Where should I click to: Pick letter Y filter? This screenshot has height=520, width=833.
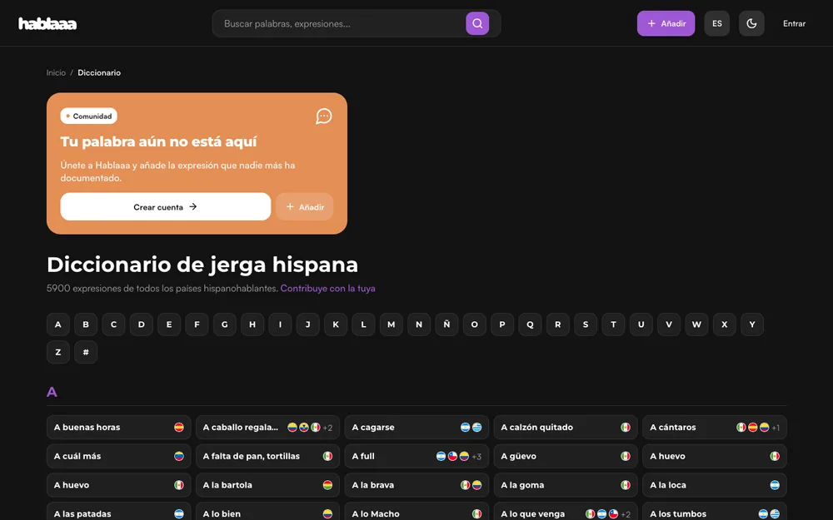pyautogui.click(x=751, y=324)
